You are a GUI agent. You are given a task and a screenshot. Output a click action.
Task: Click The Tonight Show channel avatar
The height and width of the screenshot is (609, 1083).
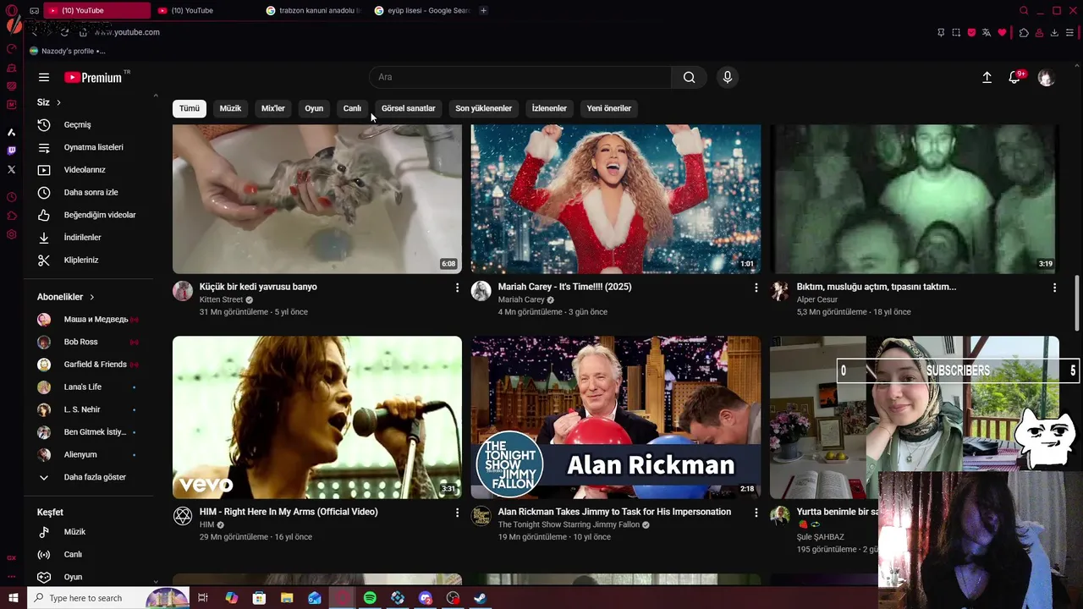pos(481,516)
